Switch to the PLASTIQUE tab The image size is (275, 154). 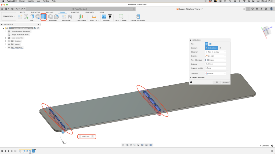(x=75, y=12)
